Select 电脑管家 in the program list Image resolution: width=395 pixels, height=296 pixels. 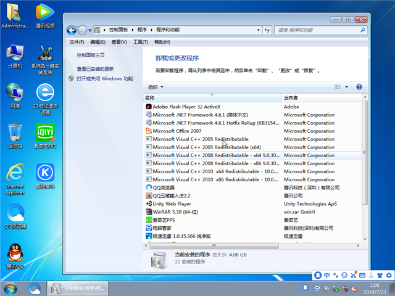pyautogui.click(x=252, y=228)
